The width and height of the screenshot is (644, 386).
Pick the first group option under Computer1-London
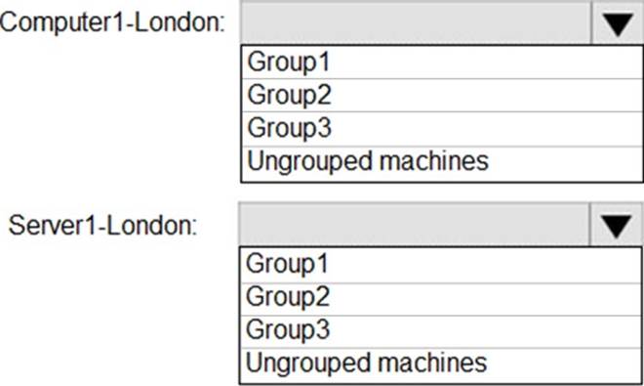(442, 63)
